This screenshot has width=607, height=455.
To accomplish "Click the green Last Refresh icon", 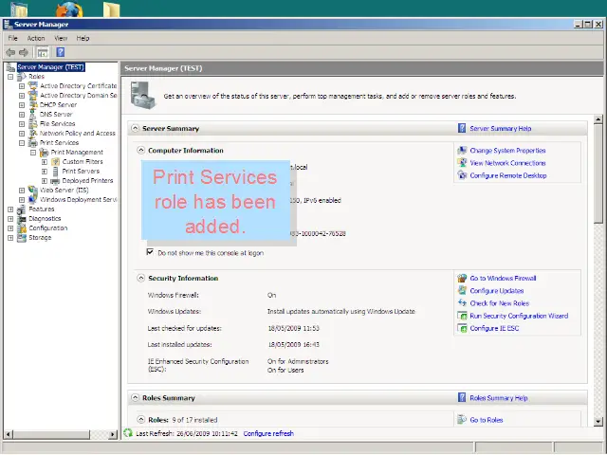I will pyautogui.click(x=128, y=433).
